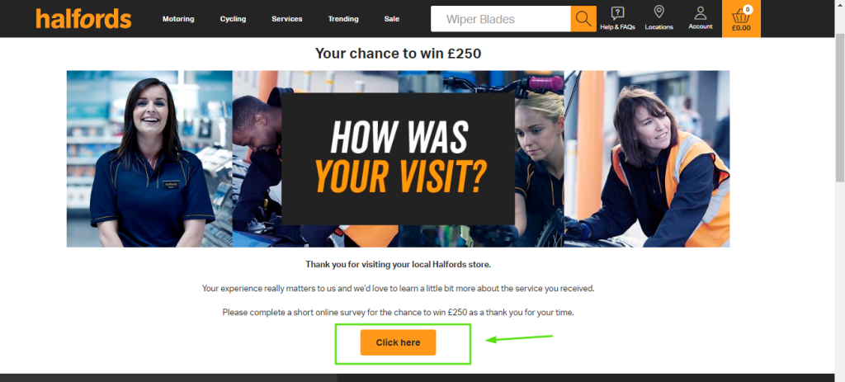This screenshot has width=845, height=382.
Task: Open the shopping basket icon
Action: pos(741,16)
